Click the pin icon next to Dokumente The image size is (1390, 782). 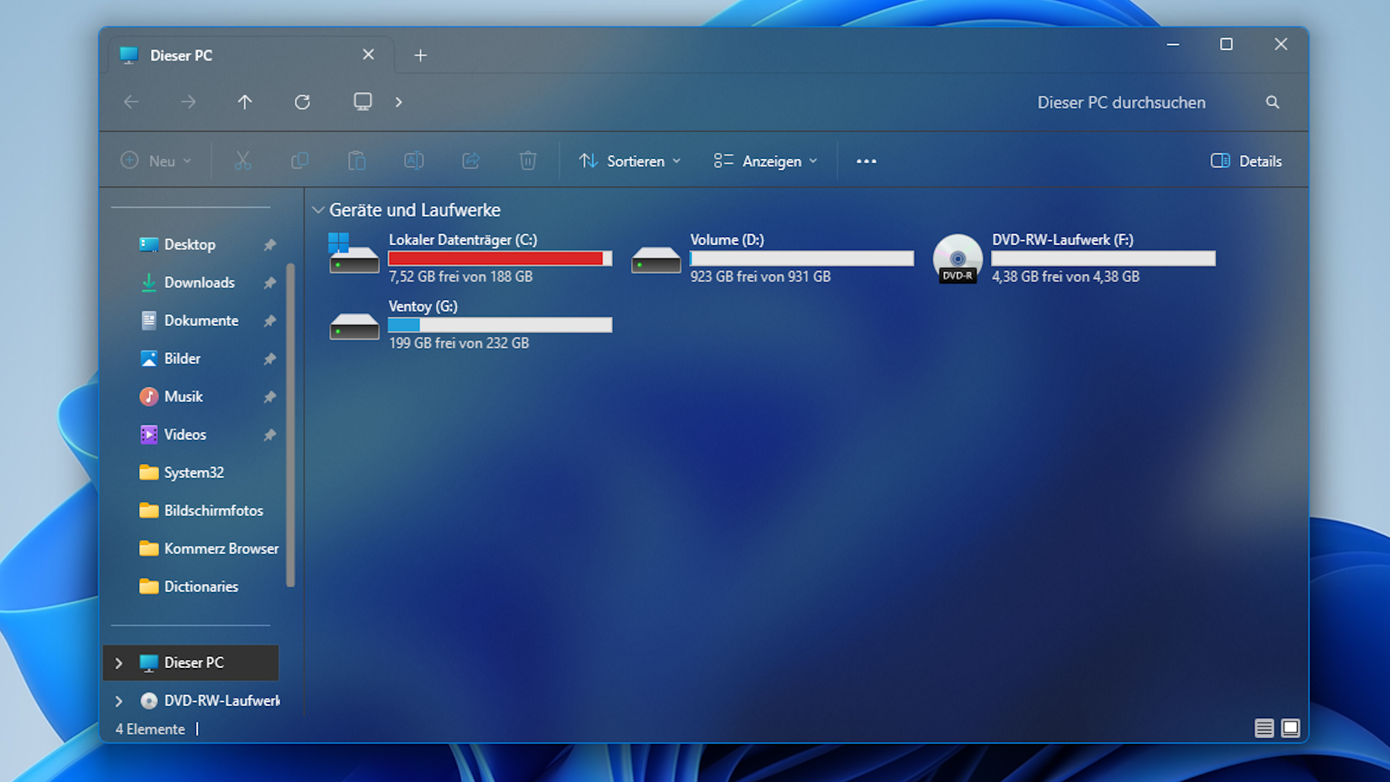270,320
